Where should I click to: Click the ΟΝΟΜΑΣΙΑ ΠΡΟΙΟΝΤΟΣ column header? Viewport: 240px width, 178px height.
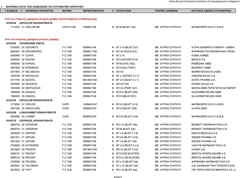[39, 11]
